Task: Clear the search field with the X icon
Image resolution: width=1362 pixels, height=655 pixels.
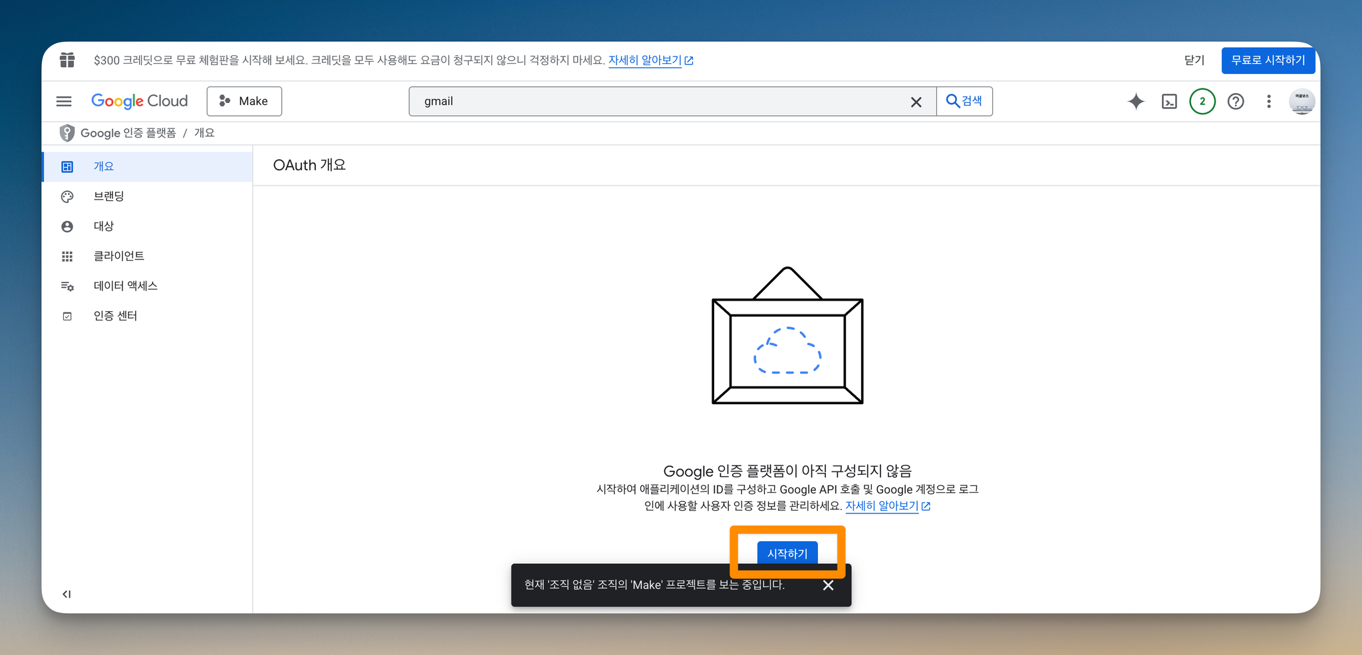Action: click(x=916, y=102)
